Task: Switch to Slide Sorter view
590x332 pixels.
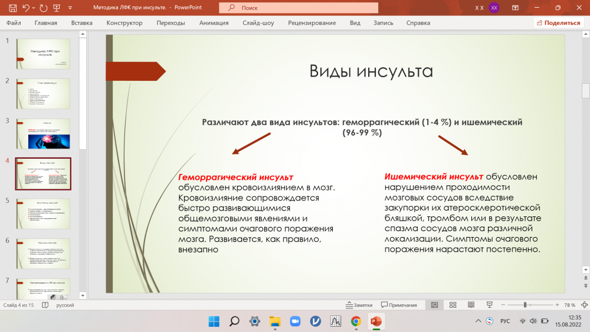Action: (x=453, y=305)
